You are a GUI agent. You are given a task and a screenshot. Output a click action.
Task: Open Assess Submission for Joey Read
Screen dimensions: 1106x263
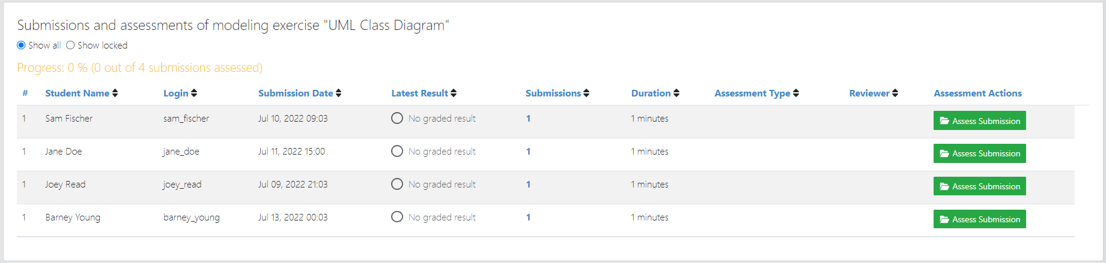point(979,186)
